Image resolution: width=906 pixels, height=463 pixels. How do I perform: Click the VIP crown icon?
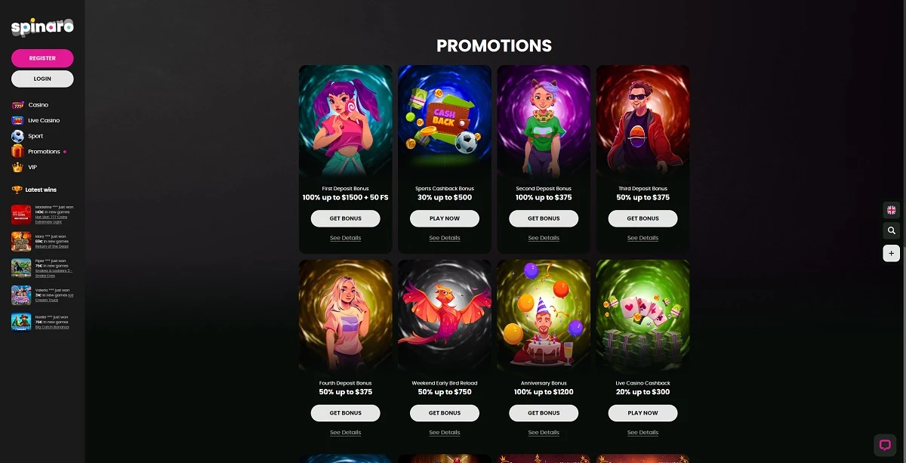18,167
